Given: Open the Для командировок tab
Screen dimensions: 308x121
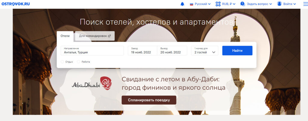Looking at the screenshot, I should point(95,36).
